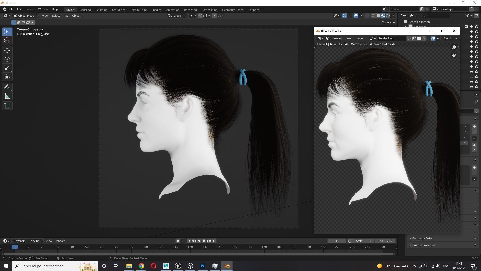Jump to timeline end frame
The height and width of the screenshot is (271, 481).
(214, 241)
